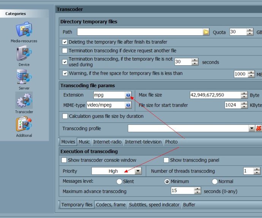Image resolution: width=262 pixels, height=218 pixels.
Task: Click the free space 1000 value field
Action: [x=241, y=74]
